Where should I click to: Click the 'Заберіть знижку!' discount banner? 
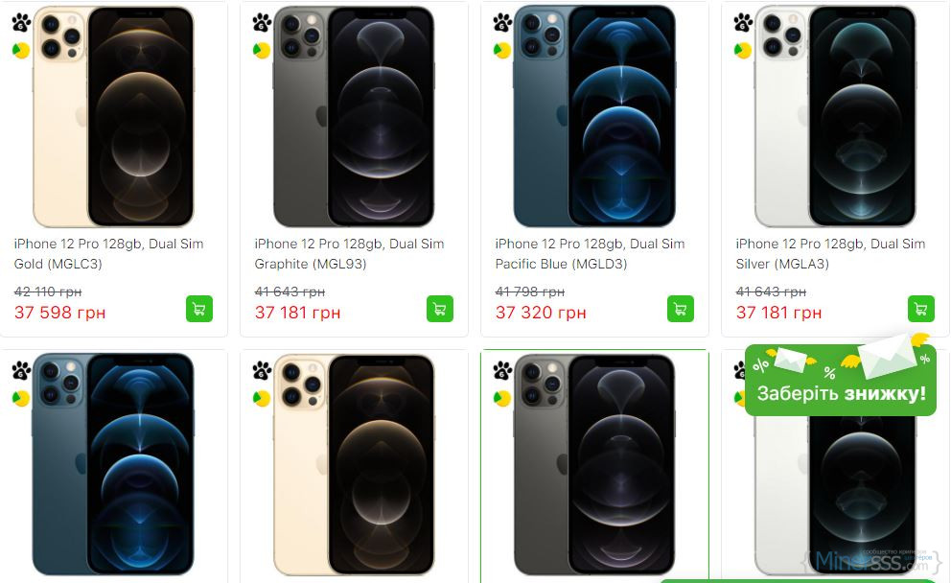point(841,384)
